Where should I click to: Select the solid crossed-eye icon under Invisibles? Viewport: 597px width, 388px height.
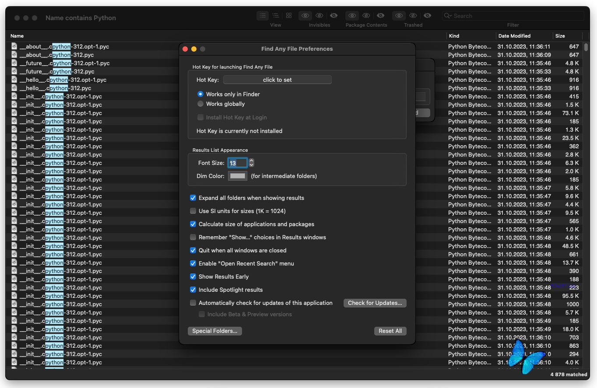coord(334,15)
